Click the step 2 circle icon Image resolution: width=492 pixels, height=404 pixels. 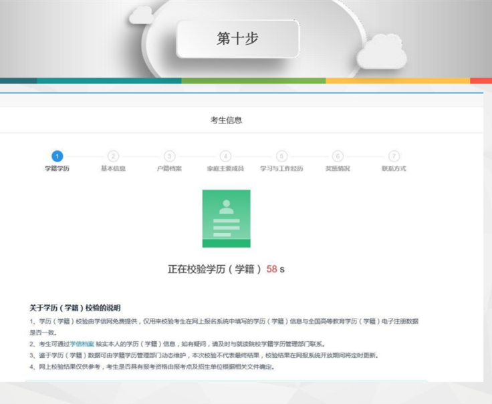[x=113, y=156]
